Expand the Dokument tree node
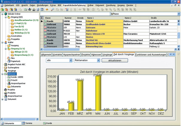 (x=2, y=99)
